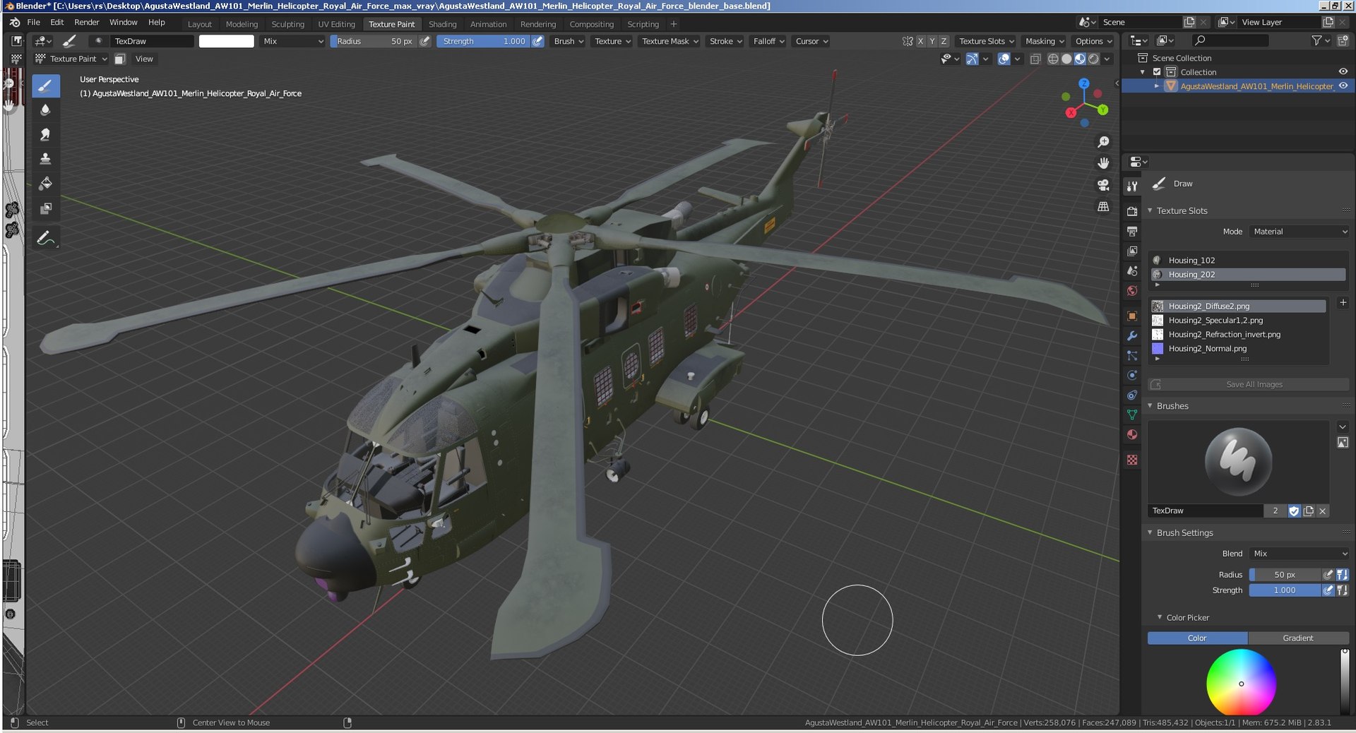Open the Texture Paint mode dropdown

click(x=71, y=59)
